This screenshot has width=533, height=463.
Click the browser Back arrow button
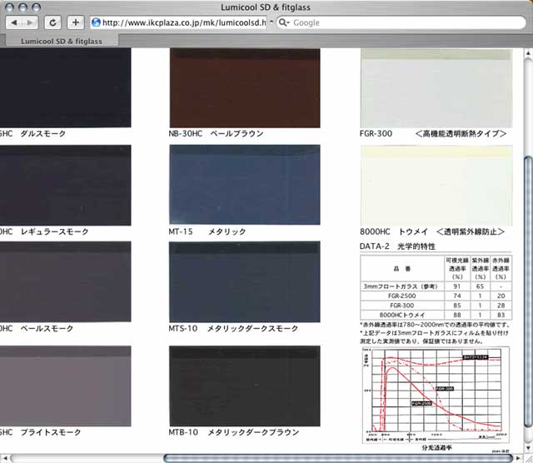click(14, 22)
